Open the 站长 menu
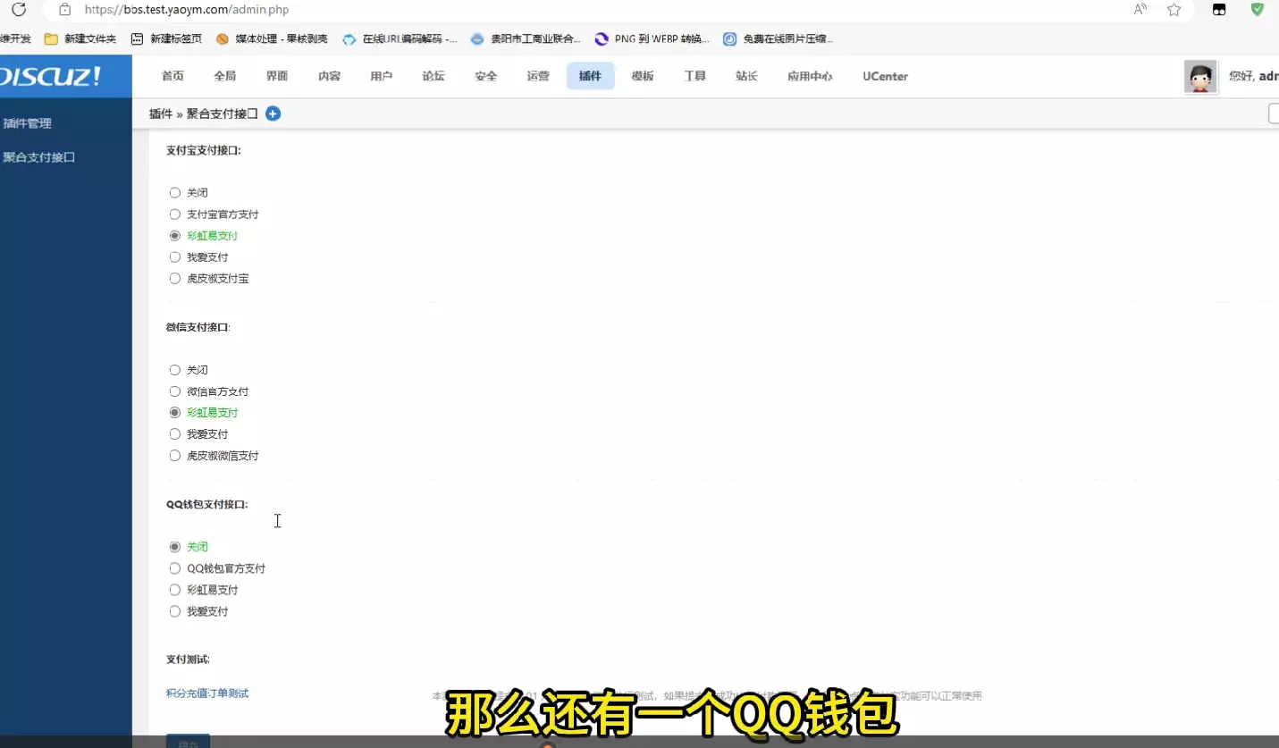 (x=747, y=76)
